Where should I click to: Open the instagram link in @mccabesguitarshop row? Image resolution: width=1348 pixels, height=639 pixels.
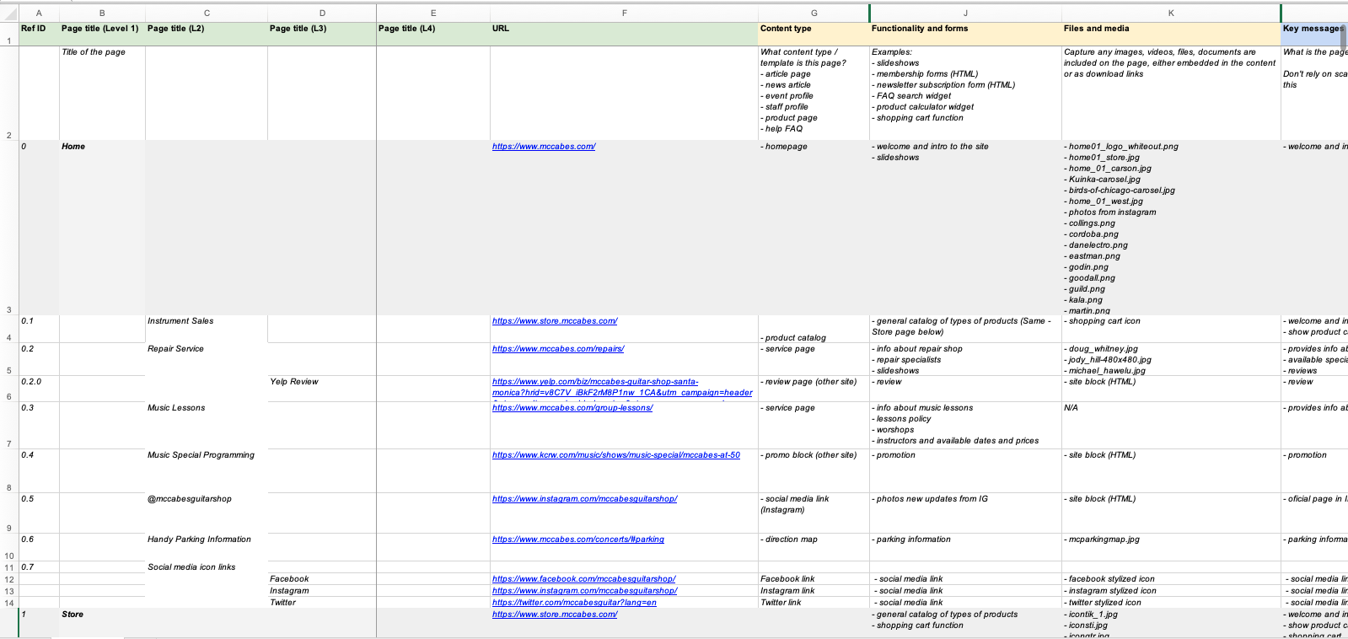coord(584,499)
